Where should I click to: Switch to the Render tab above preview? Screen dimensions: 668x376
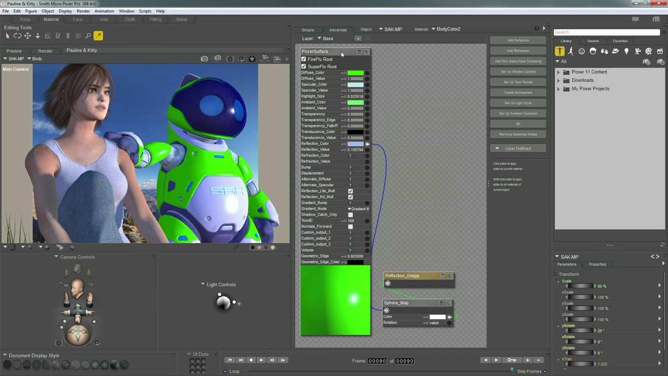click(x=45, y=51)
